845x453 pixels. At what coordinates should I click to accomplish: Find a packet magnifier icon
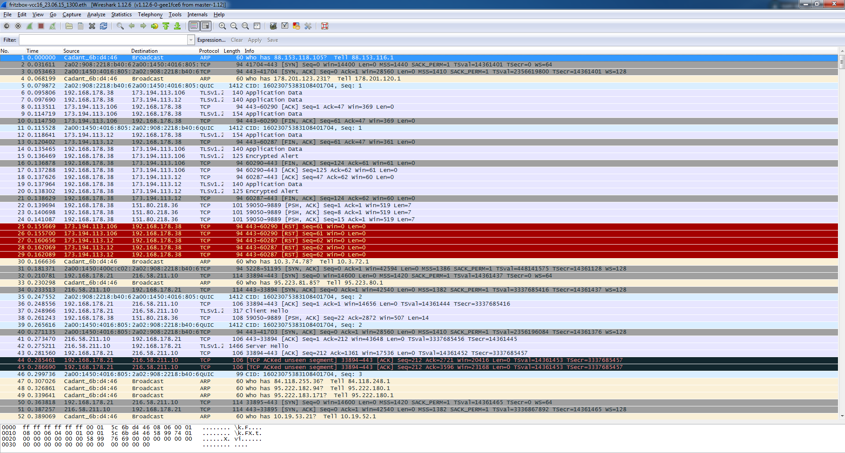(120, 26)
